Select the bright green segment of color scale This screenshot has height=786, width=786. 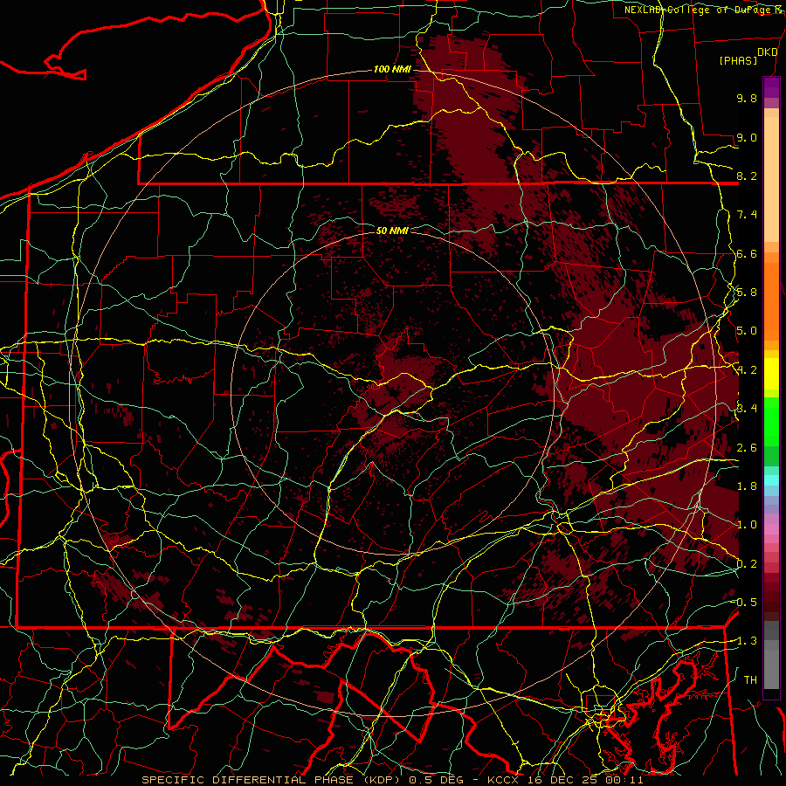click(771, 421)
